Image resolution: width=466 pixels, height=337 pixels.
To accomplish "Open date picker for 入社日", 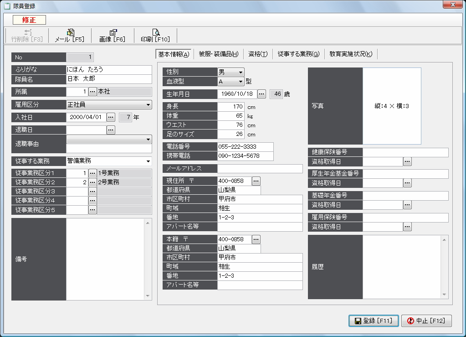I will (x=111, y=117).
